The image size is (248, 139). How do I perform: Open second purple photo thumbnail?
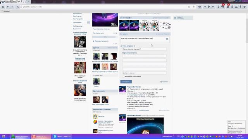[x=134, y=25]
